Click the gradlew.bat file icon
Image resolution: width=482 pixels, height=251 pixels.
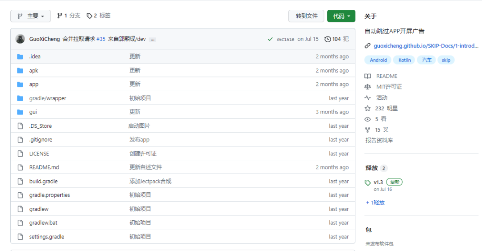20,223
